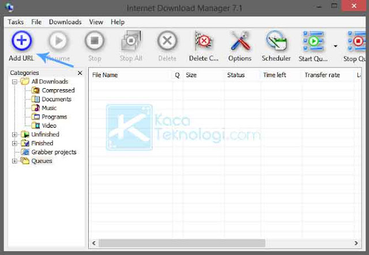Screen dimensions: 369x255
Task: Select the Documents category label
Action: [x=57, y=99]
